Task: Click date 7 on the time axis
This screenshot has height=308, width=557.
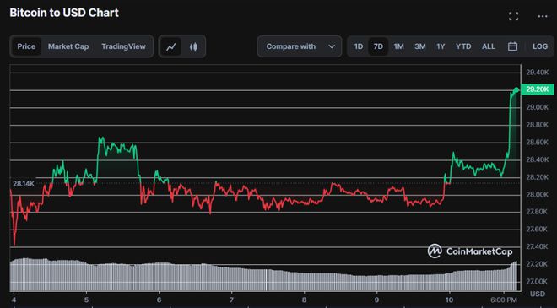Action: point(231,300)
